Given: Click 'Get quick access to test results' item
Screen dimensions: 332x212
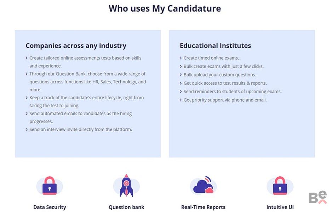Looking at the screenshot, I should 225,83.
